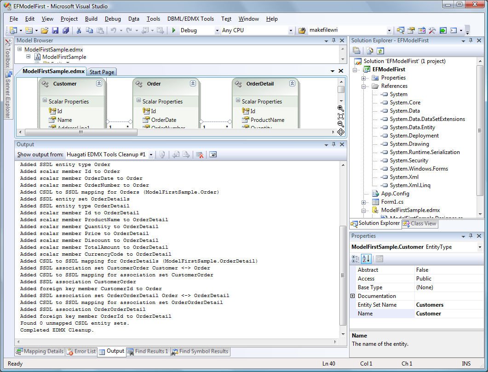Toggle auto-hide pin on Output panel

tap(334, 144)
